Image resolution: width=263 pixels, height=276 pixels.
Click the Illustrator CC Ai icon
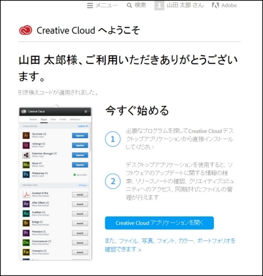pos(26,135)
